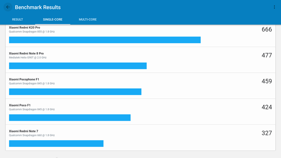The image size is (281, 158).
Task: Click the Mediatek Helio G90T subtitle
Action: coord(28,58)
